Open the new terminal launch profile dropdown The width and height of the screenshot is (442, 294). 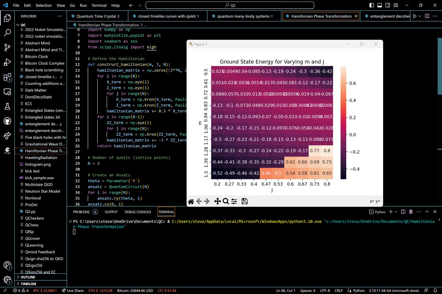396,212
